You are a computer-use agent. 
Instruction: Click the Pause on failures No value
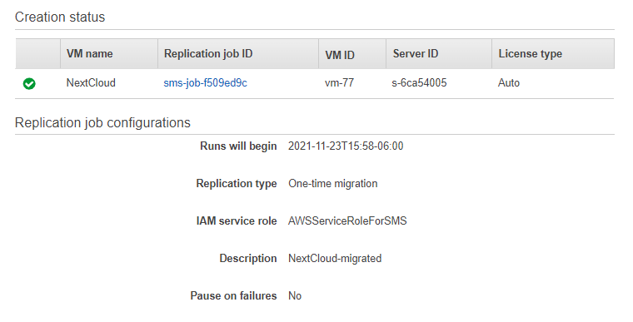click(295, 295)
